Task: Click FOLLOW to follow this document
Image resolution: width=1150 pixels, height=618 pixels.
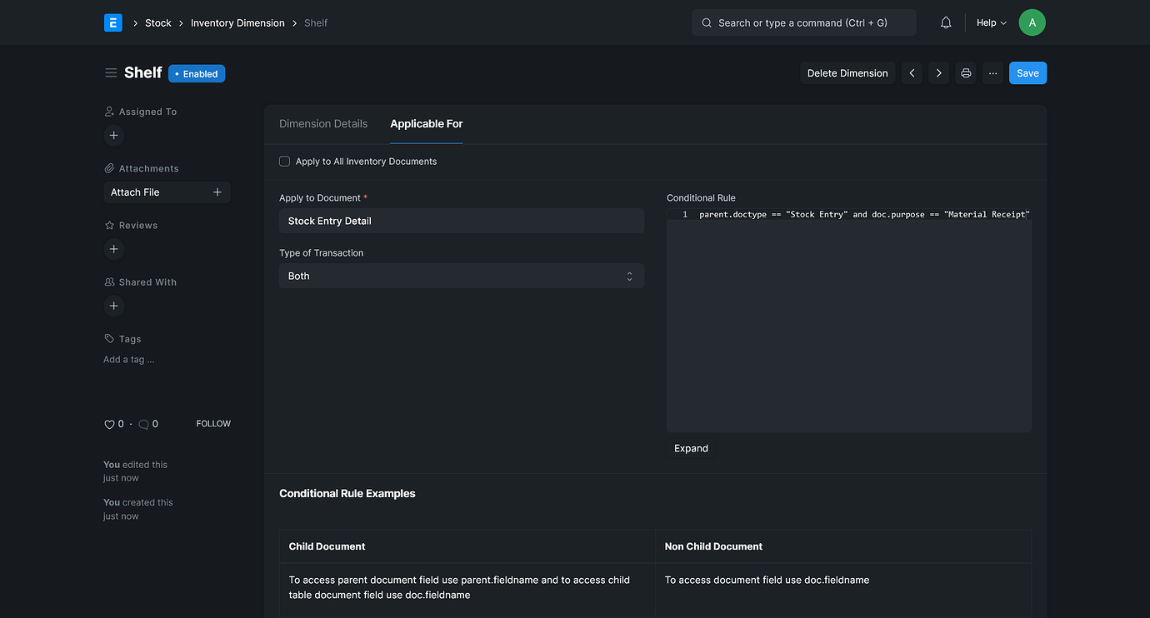Action: (x=212, y=423)
